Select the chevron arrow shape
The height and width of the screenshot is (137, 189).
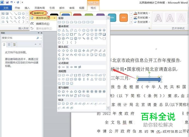88,55
